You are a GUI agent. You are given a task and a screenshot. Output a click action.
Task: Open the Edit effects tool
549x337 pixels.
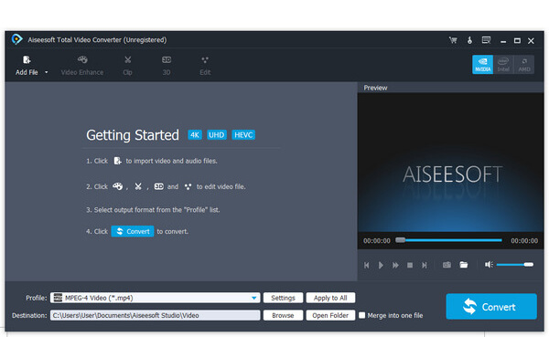[x=205, y=66]
